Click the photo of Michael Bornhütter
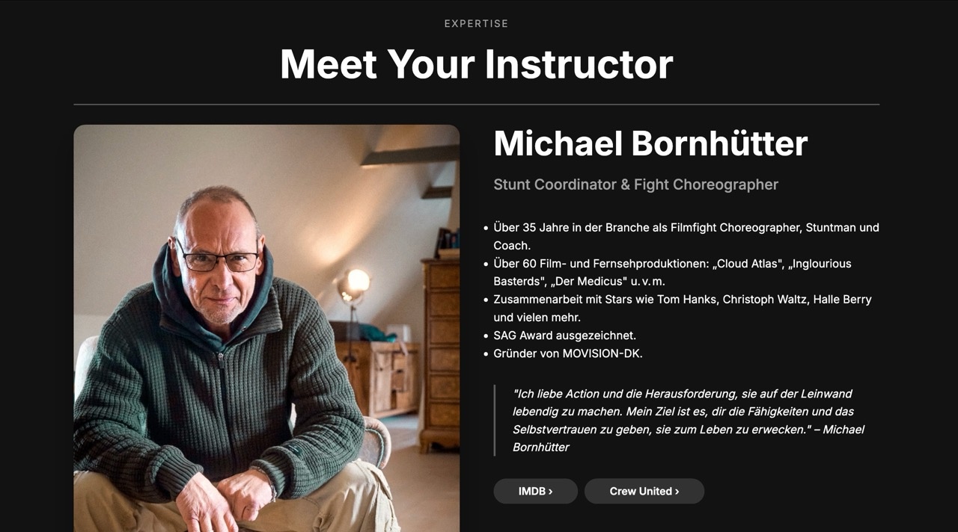 pos(266,329)
